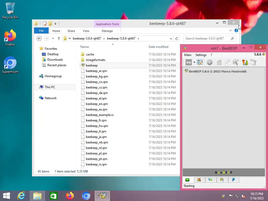Select the beebeep application file
Image resolution: width=268 pixels, height=201 pixels.
click(x=92, y=65)
